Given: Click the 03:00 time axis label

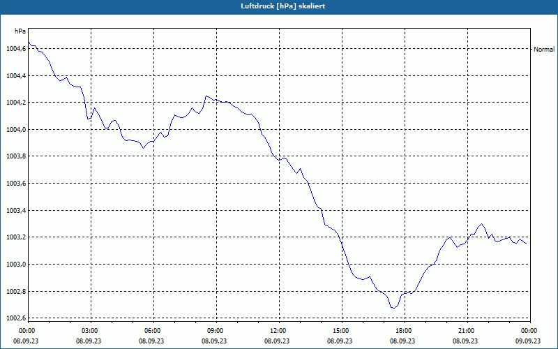Looking at the screenshot, I should tap(89, 330).
